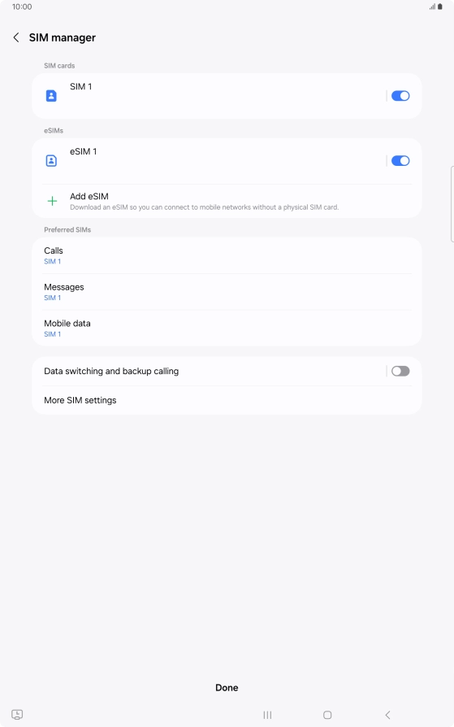Open More SIM settings
Screen dimensions: 454x727
click(227, 400)
